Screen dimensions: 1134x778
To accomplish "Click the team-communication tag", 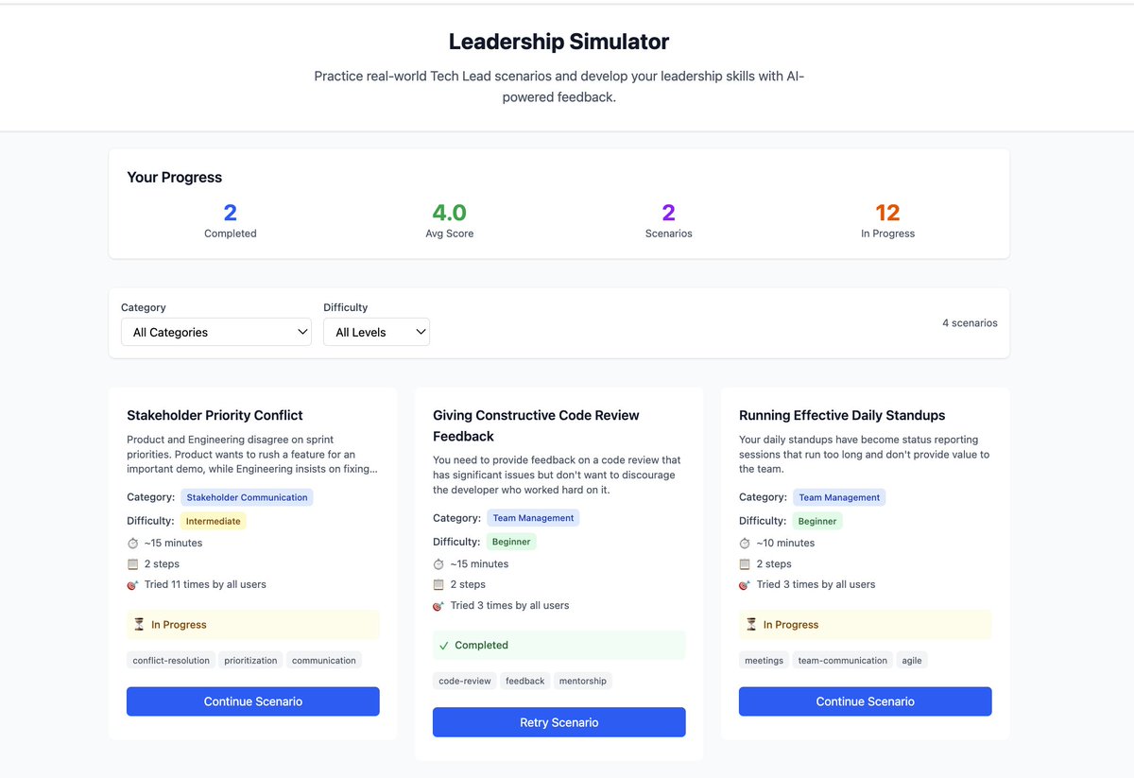I will 843,661.
